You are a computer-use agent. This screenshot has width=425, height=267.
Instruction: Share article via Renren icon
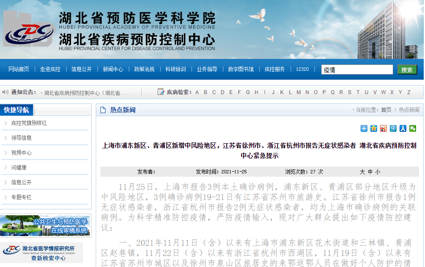pos(403,128)
